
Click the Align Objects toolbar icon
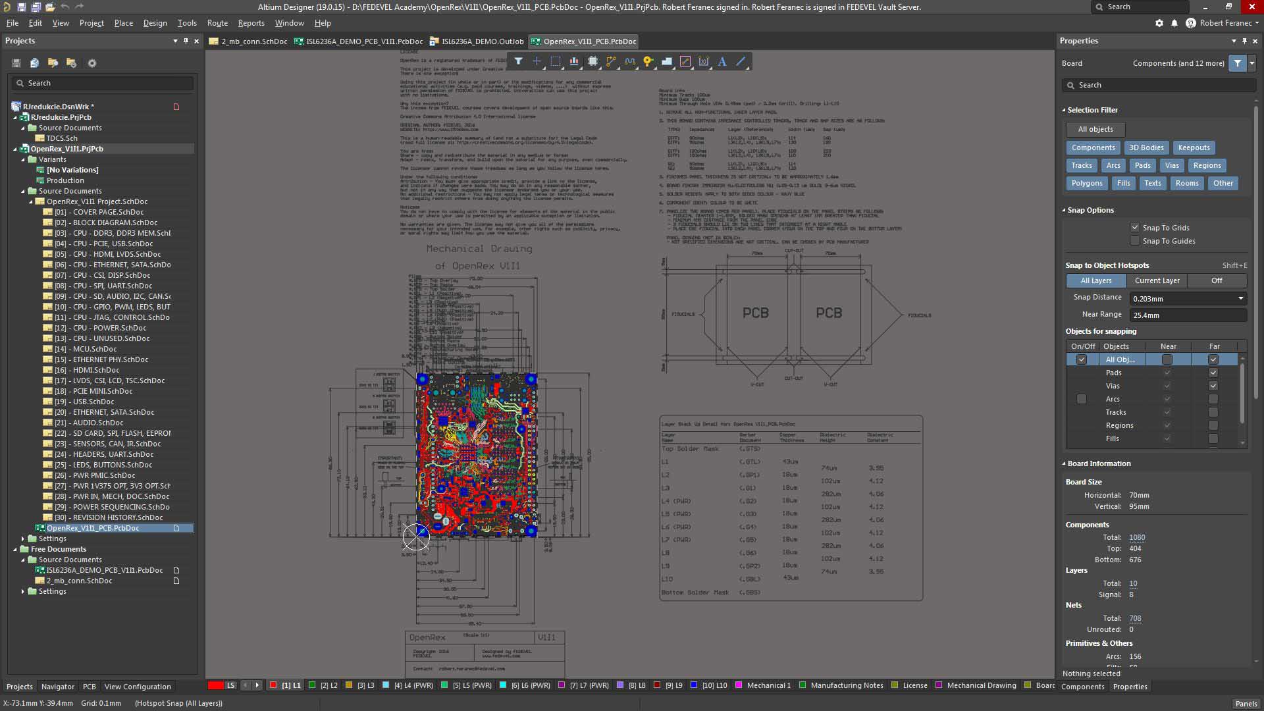pyautogui.click(x=574, y=61)
